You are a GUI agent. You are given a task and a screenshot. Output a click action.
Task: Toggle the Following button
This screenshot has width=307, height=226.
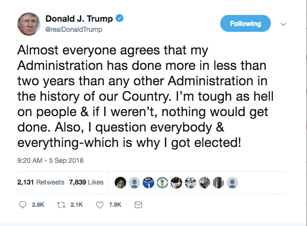(x=245, y=23)
